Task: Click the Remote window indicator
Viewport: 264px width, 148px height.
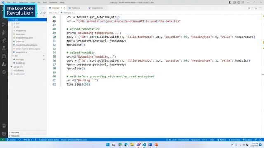Action: pyautogui.click(x=3, y=140)
